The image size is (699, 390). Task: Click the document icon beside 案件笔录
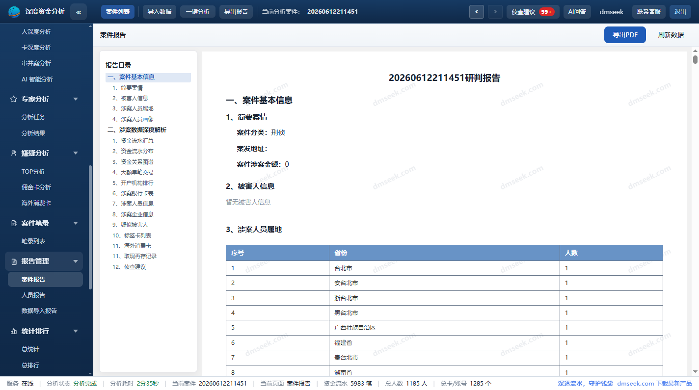[13, 223]
